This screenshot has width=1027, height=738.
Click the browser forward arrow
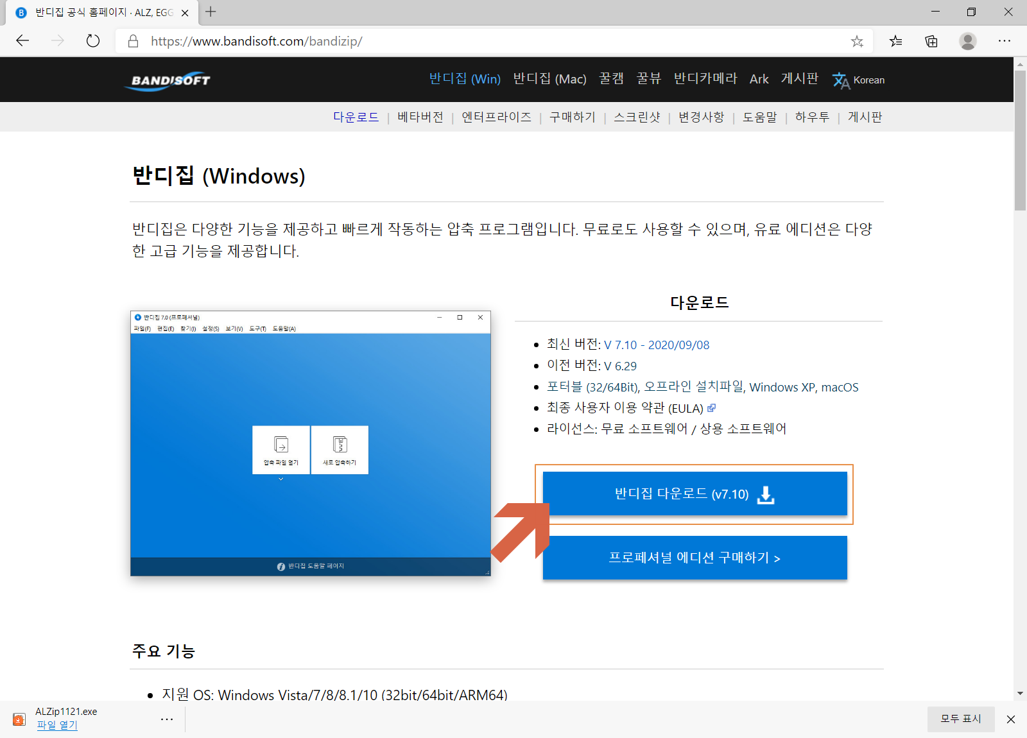click(58, 41)
